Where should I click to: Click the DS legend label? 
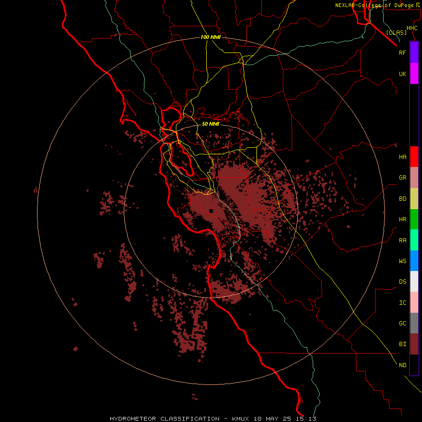(x=402, y=282)
